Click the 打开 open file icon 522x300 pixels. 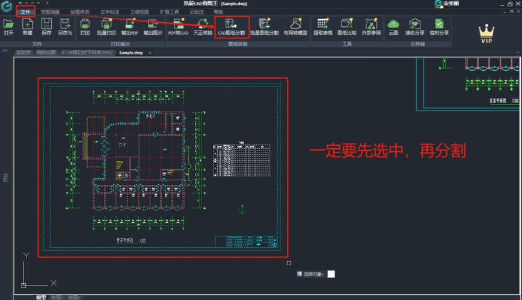(x=8, y=26)
